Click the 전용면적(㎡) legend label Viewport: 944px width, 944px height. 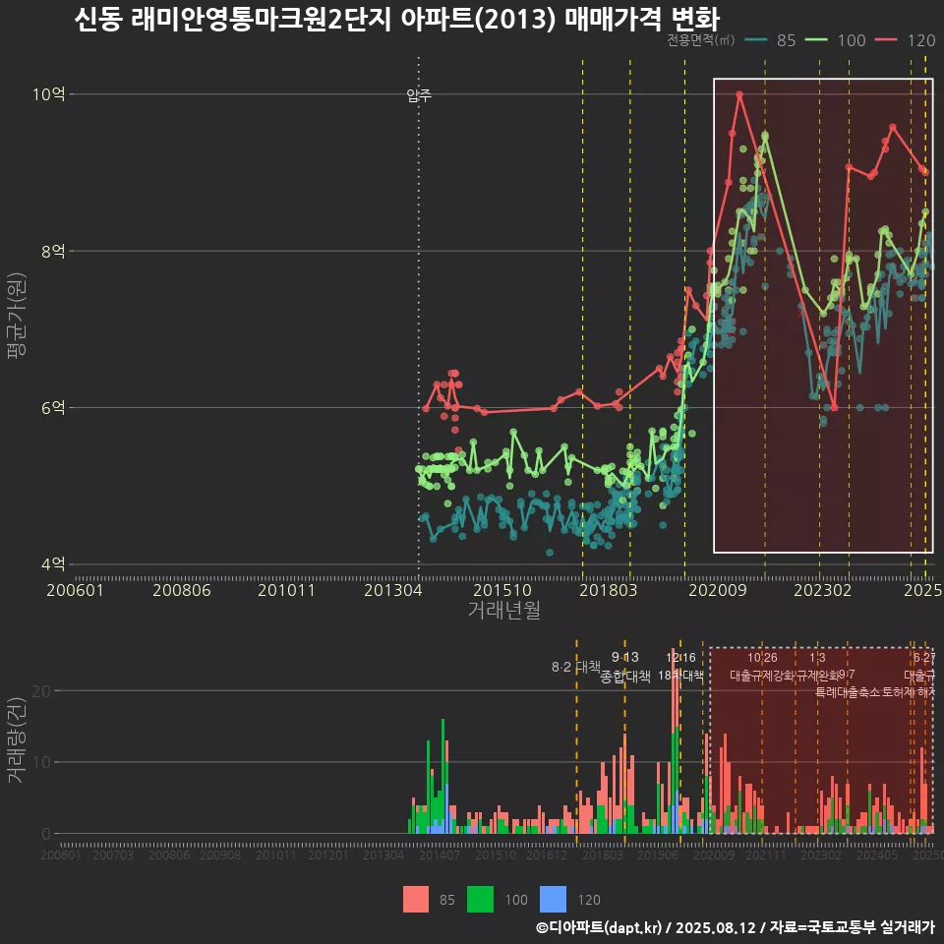coord(701,40)
